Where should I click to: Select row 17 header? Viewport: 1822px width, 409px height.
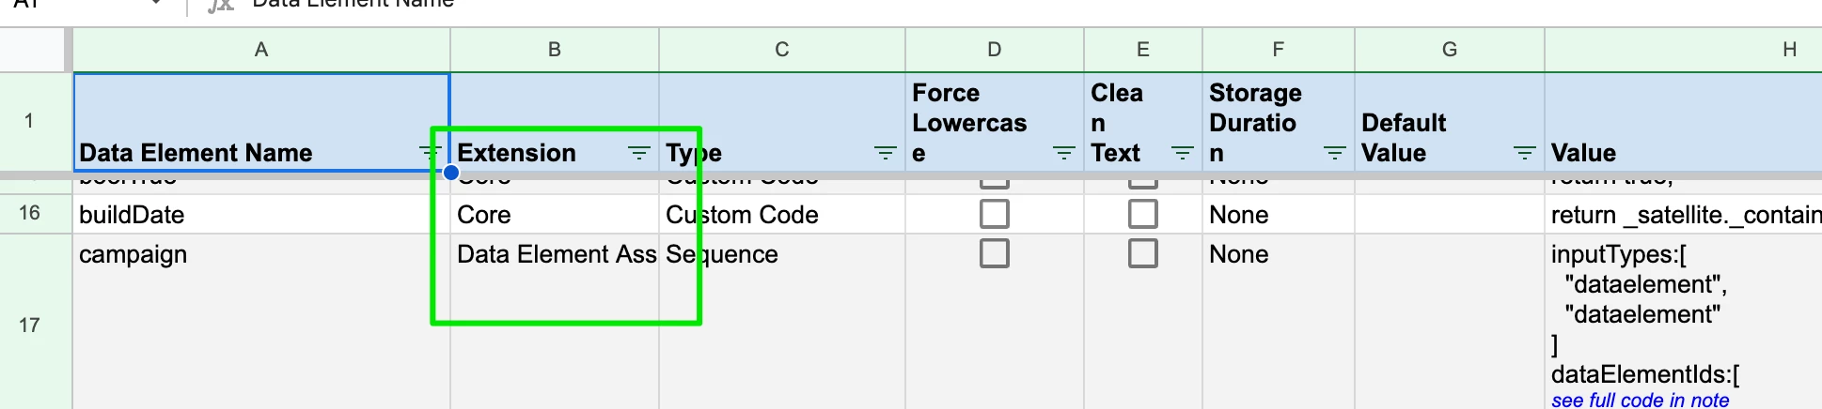coord(29,325)
